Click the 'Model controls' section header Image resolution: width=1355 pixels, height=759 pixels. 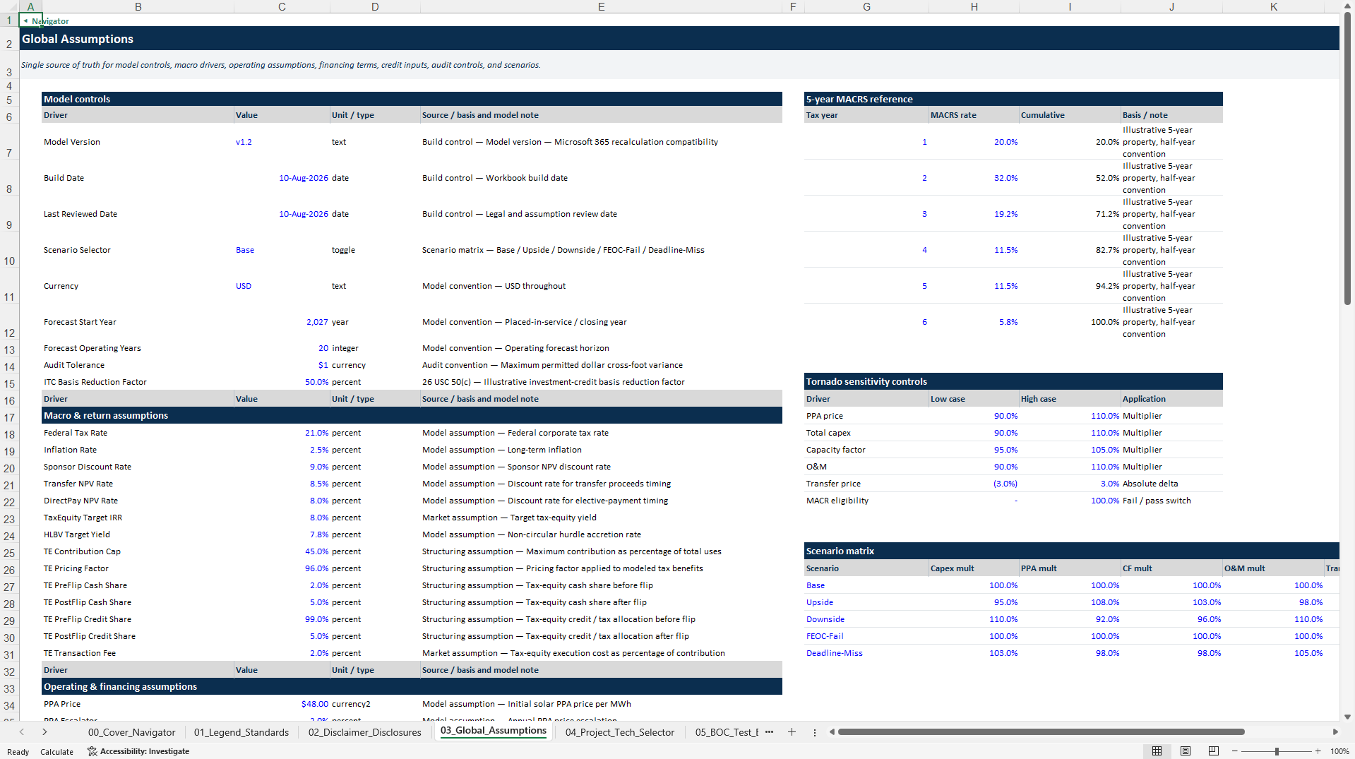412,99
